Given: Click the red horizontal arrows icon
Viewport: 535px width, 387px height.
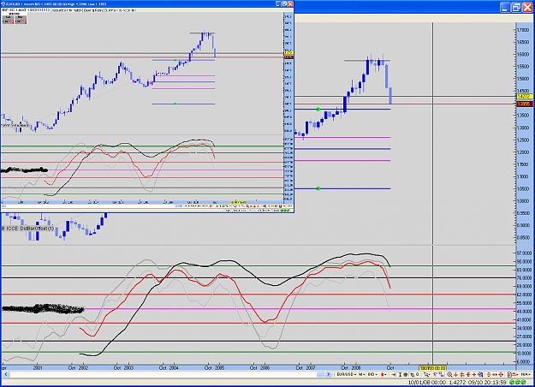Looking at the screenshot, I should click(495, 374).
